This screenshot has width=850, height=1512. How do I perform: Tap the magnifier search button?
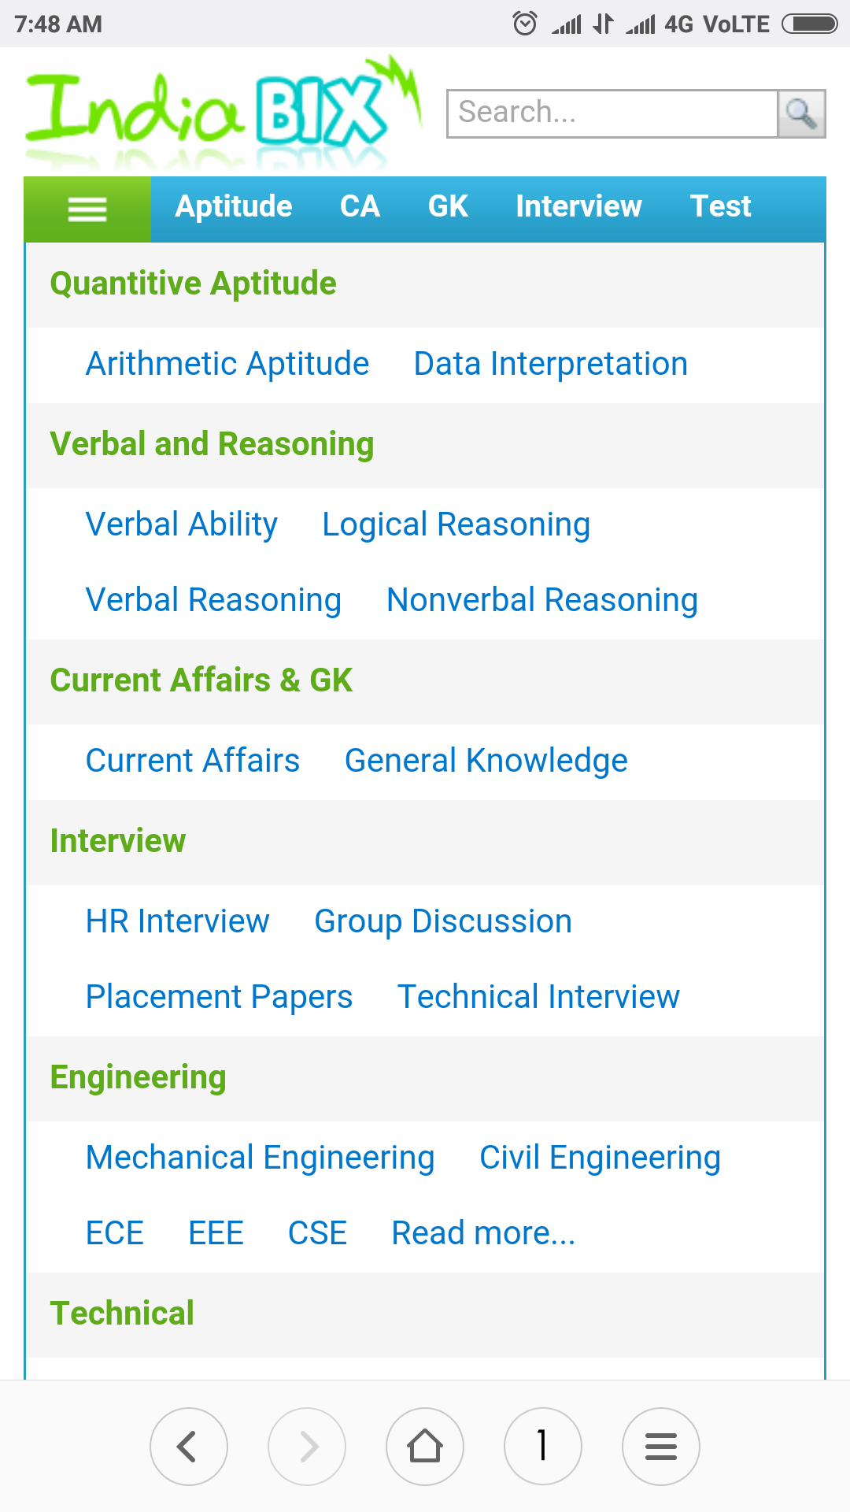[801, 114]
